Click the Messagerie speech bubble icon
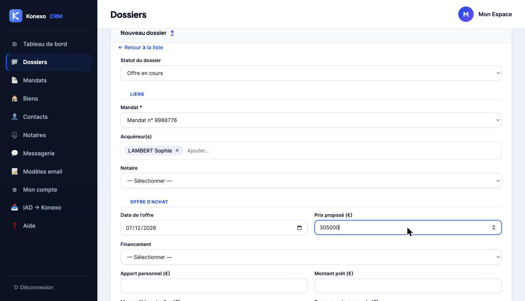525x301 pixels. click(x=15, y=153)
